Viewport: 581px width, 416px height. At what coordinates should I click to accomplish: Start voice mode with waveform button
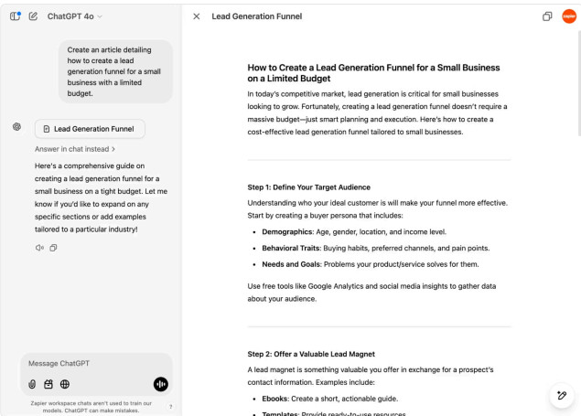(x=161, y=384)
